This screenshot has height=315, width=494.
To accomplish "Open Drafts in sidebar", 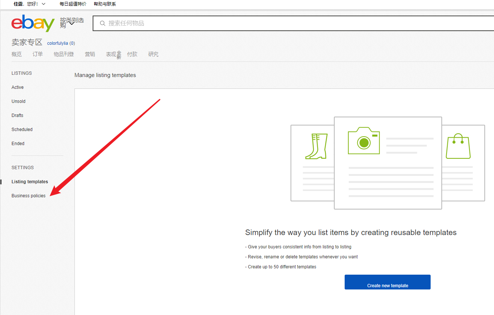I will click(17, 115).
